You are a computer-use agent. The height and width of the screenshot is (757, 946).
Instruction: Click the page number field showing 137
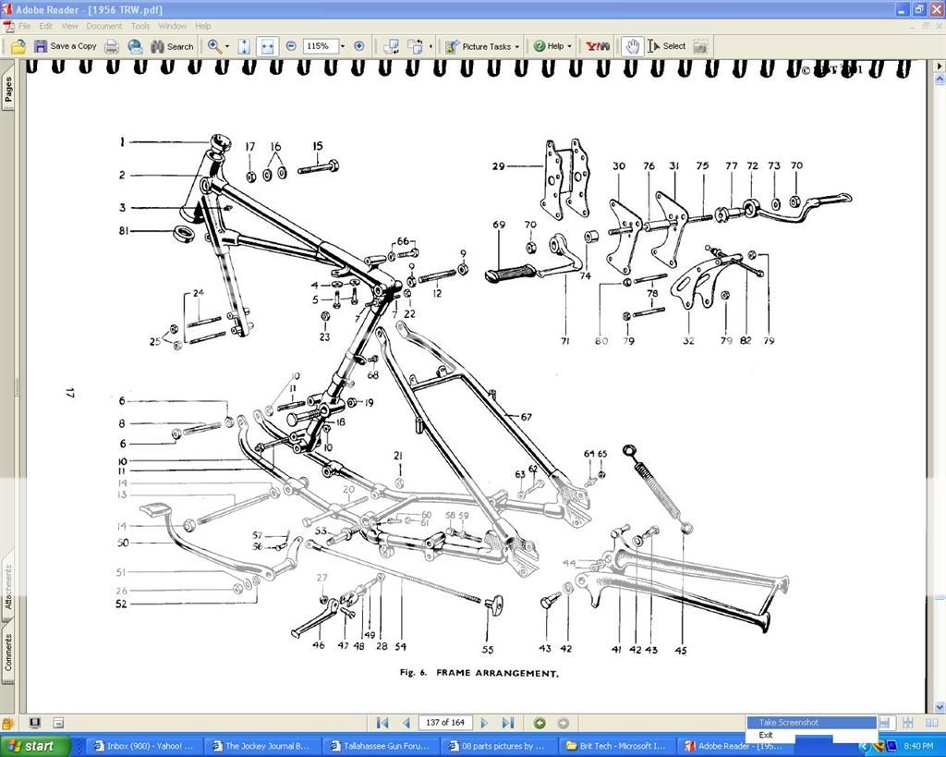[446, 723]
